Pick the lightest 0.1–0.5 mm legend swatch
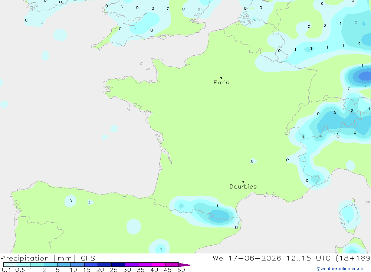The height and width of the screenshot is (272, 371). [10, 265]
